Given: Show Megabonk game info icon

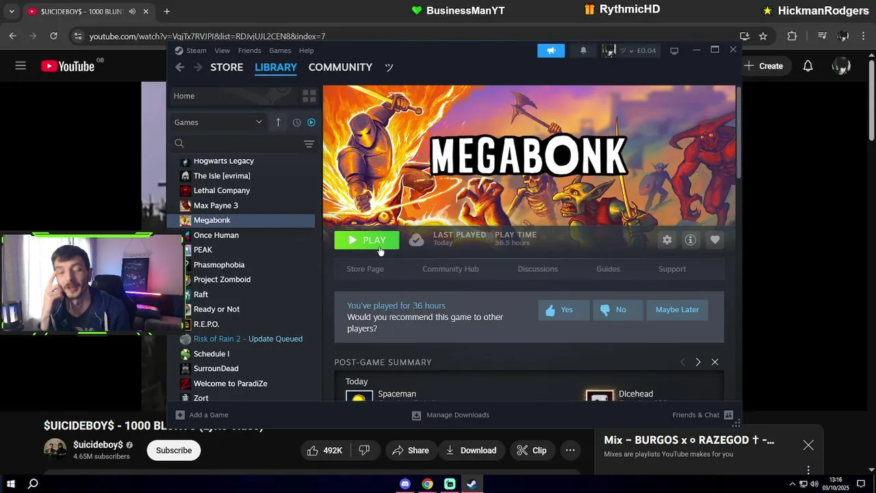Looking at the screenshot, I should [691, 240].
